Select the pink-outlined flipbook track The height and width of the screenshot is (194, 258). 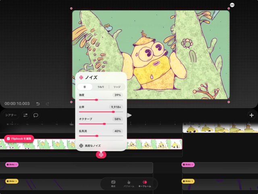click(x=91, y=144)
